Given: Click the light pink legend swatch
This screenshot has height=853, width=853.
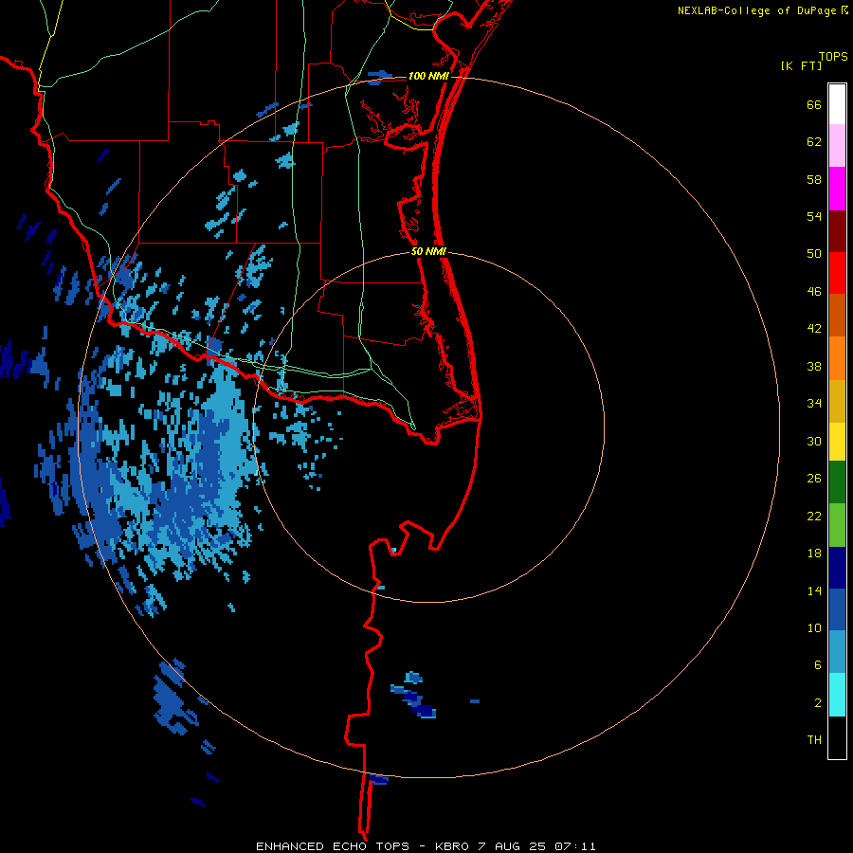Looking at the screenshot, I should pyautogui.click(x=837, y=146).
